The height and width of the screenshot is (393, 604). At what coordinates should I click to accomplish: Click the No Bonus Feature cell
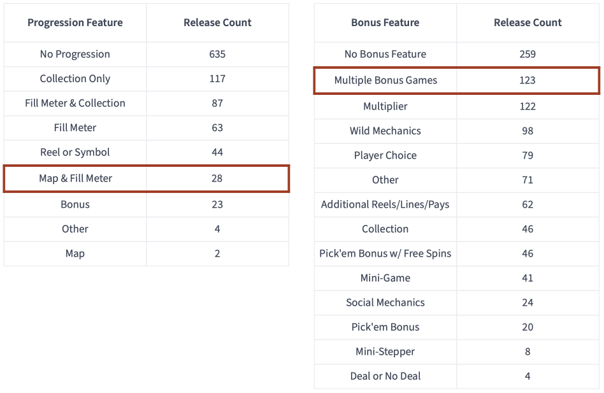pos(385,54)
